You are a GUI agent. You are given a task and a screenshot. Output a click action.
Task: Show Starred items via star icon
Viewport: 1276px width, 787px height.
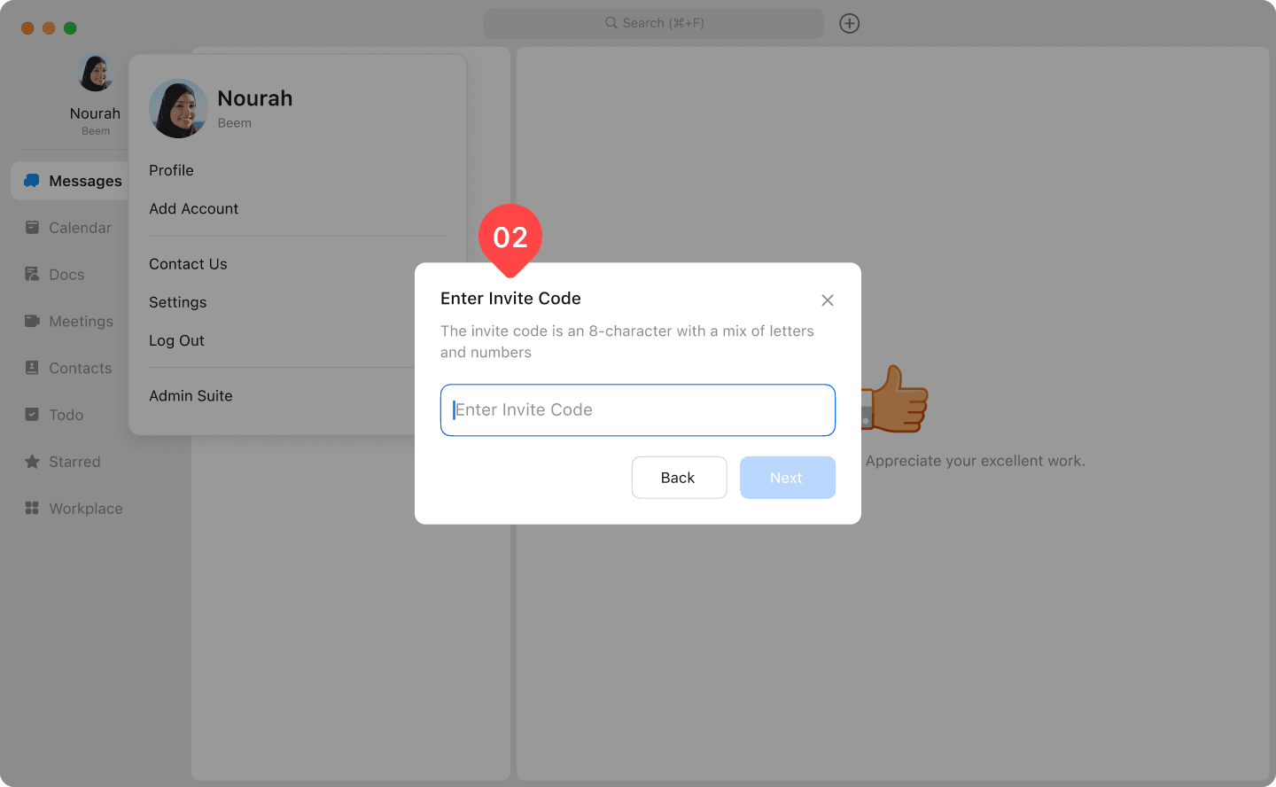(32, 462)
